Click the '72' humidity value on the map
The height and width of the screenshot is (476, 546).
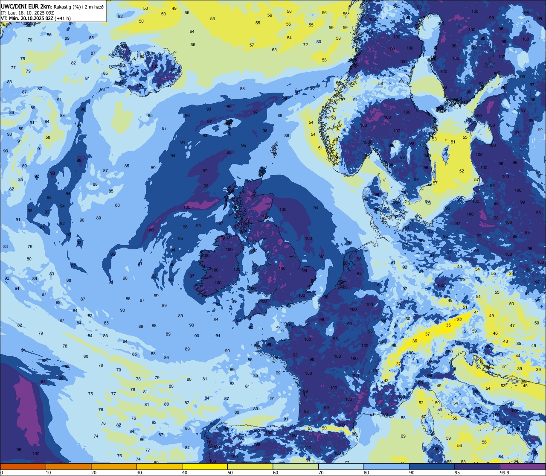pos(305,44)
